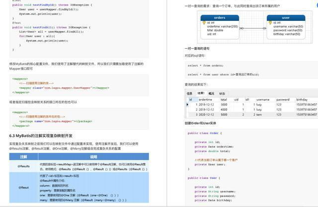Switch to the 概况 tab
318x207 pixels.
[x=211, y=93]
